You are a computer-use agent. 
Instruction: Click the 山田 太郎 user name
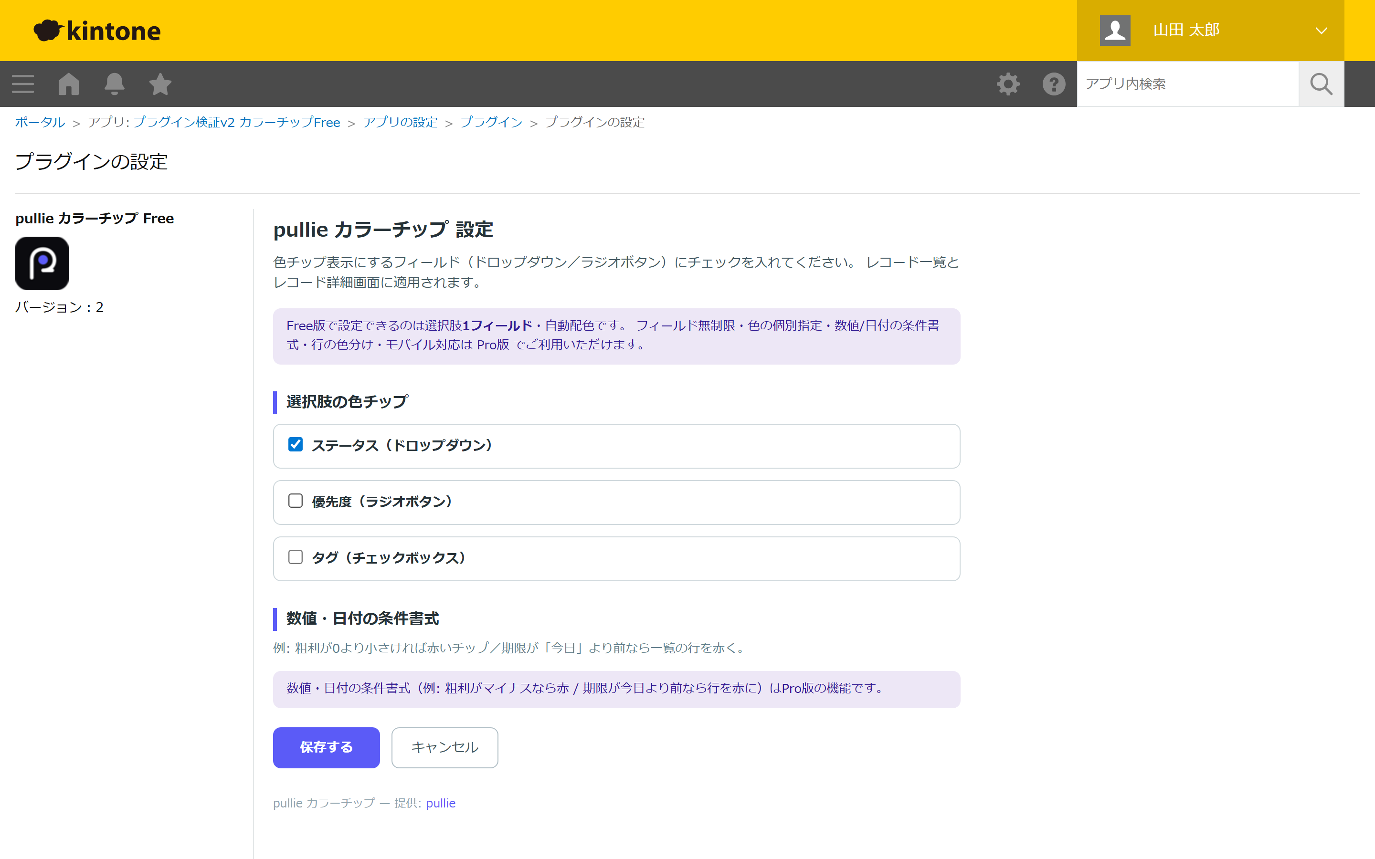[x=1186, y=30]
